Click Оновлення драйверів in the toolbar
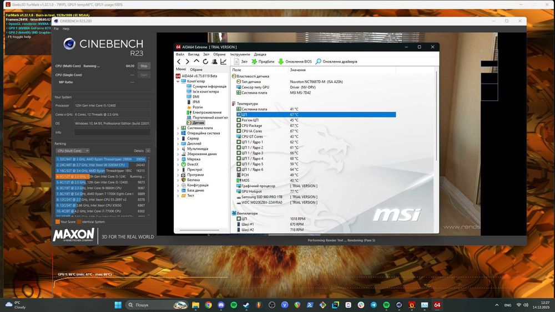 [336, 62]
